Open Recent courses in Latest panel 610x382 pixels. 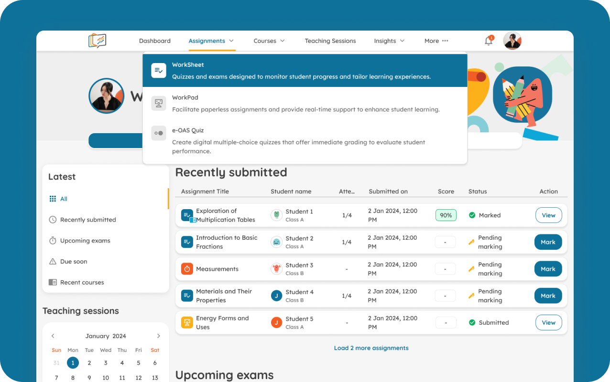pos(82,283)
